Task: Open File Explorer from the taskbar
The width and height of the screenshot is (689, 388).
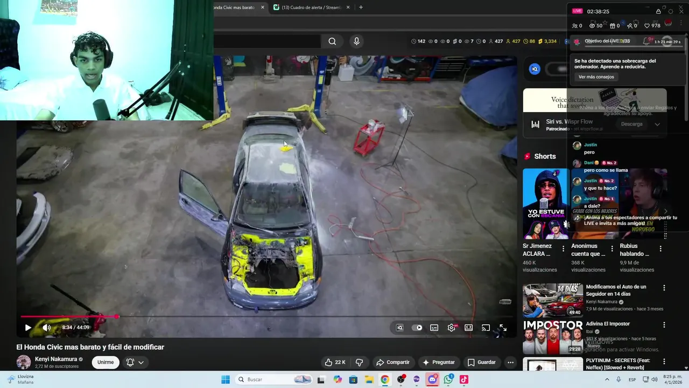Action: [x=369, y=379]
